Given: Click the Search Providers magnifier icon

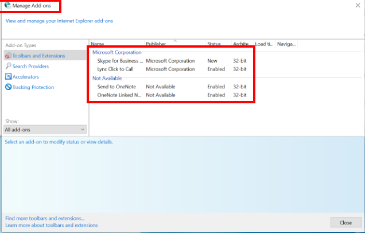Looking at the screenshot, I should tap(9, 67).
